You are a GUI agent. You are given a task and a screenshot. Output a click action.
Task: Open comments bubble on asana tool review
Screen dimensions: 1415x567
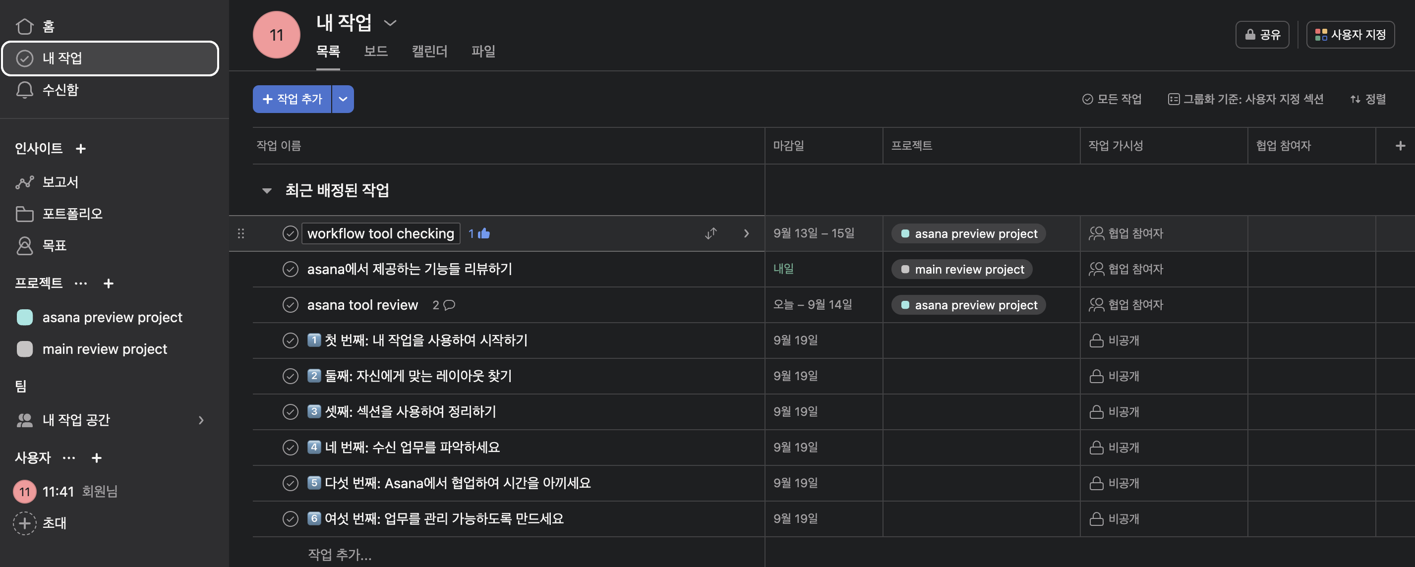click(449, 305)
